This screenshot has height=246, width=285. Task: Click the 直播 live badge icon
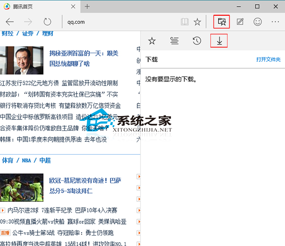coord(5,233)
